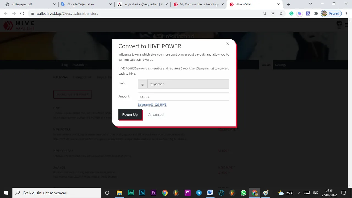Open the Chrome three-dot menu
Image resolution: width=352 pixels, height=198 pixels.
[x=346, y=13]
